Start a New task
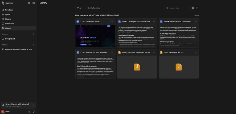The width and height of the screenshot is (236, 114). tap(18, 10)
